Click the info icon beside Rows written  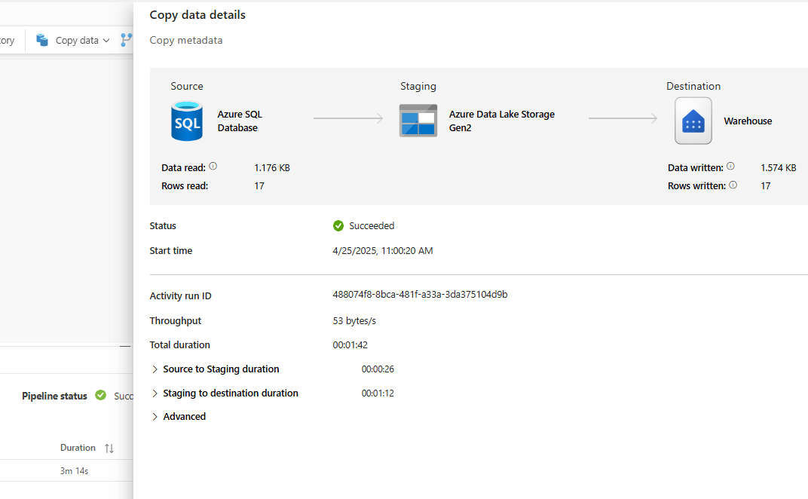pyautogui.click(x=733, y=185)
